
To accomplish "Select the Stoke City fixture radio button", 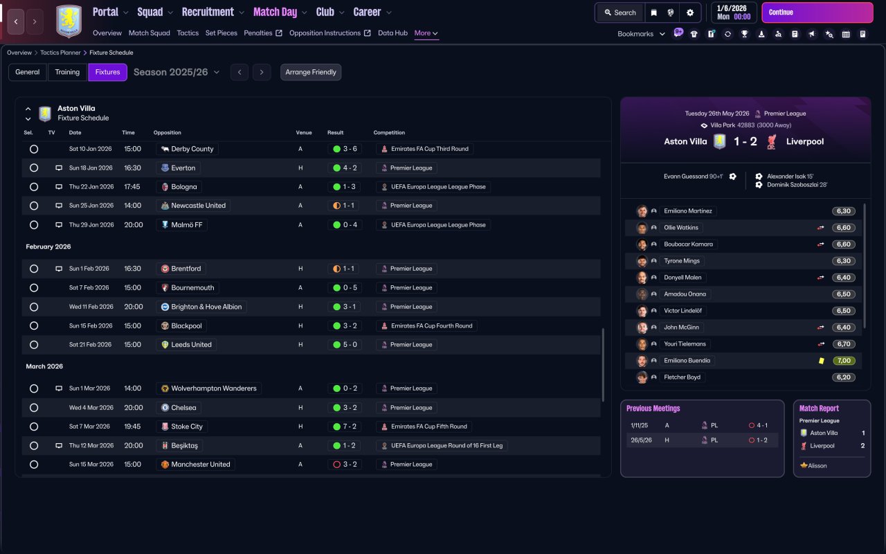I will (x=33, y=427).
